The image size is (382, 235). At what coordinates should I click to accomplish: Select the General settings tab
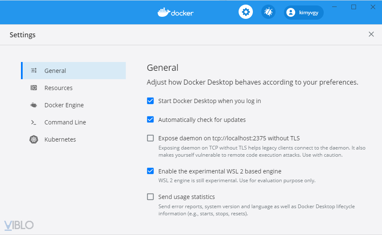pyautogui.click(x=55, y=71)
